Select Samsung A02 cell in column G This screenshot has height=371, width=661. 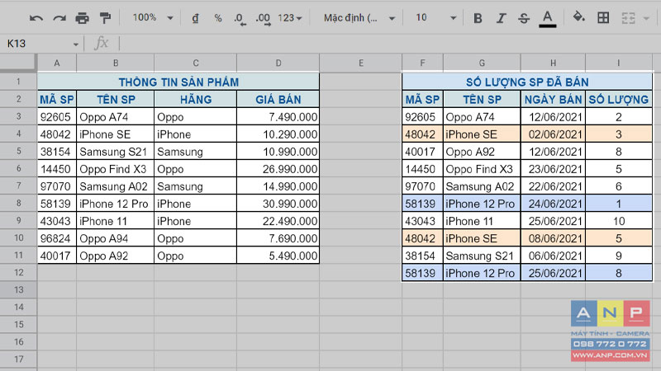[x=482, y=186]
